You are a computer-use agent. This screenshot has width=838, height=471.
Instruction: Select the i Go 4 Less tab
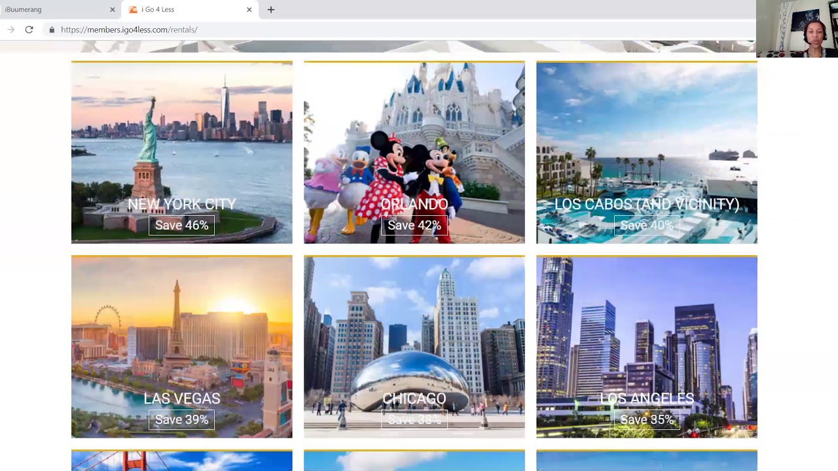click(190, 10)
